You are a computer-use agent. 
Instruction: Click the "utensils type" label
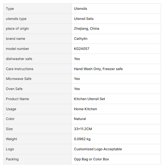click(16, 19)
